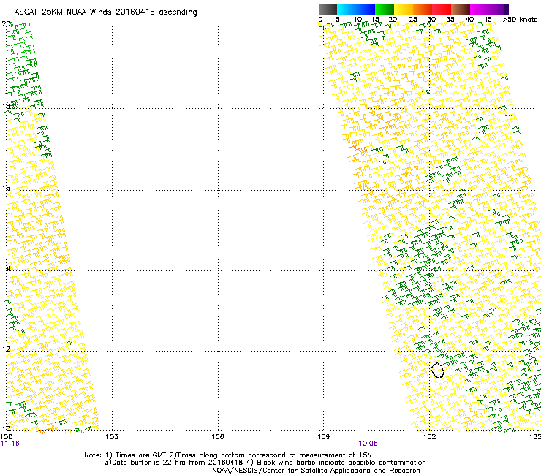Click latitude axis label '18'
The image size is (541, 475).
click(6, 106)
